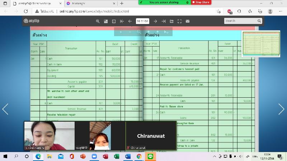Image resolution: width=287 pixels, height=161 pixels.
Task: Open LINE app from the taskbar
Action: (x=150, y=156)
